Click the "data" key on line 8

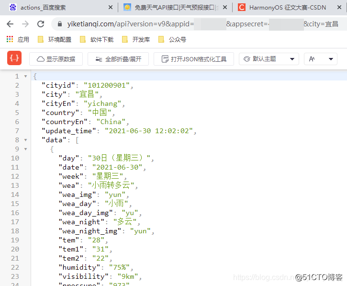click(x=54, y=140)
